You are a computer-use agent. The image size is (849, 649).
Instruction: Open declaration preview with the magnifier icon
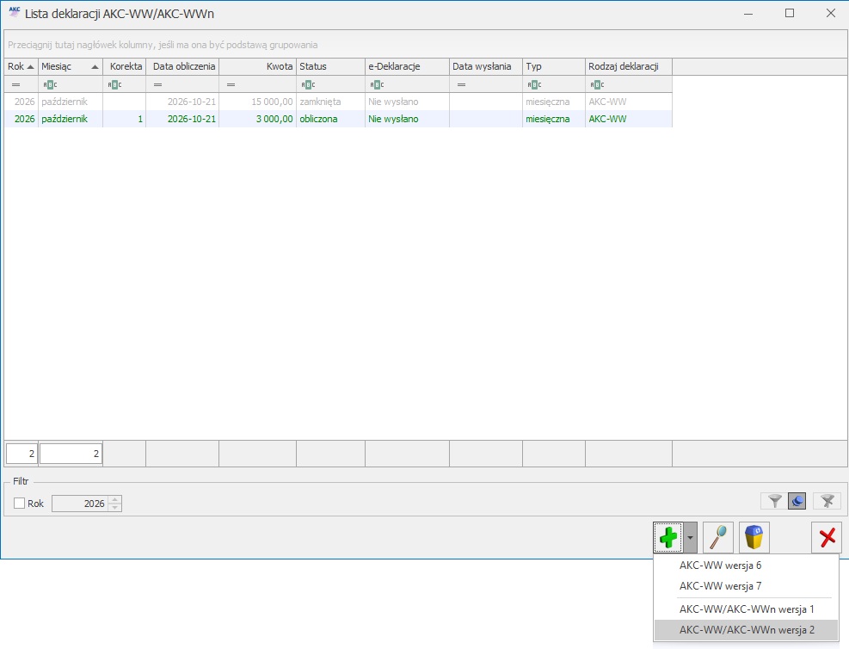tap(718, 537)
